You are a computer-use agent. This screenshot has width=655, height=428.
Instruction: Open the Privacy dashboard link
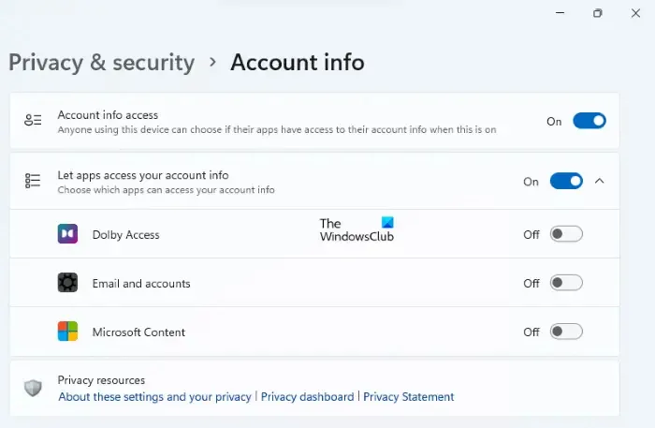pos(308,397)
